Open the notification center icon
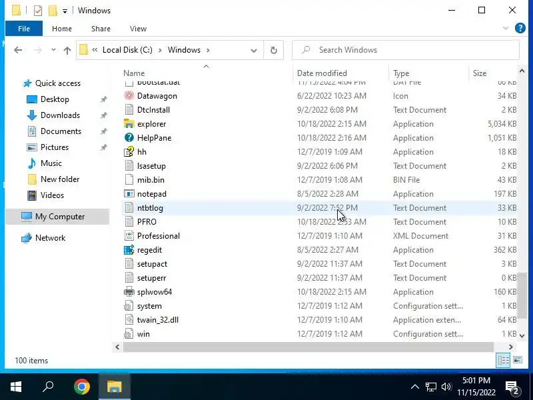533x400 pixels. (512, 387)
